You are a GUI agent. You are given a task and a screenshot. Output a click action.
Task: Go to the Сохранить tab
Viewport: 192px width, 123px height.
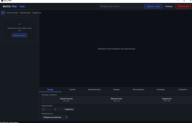[183, 90]
